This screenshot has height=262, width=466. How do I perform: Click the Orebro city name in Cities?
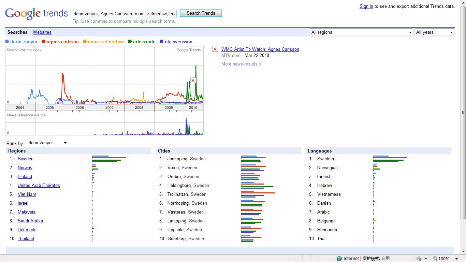[x=174, y=176]
